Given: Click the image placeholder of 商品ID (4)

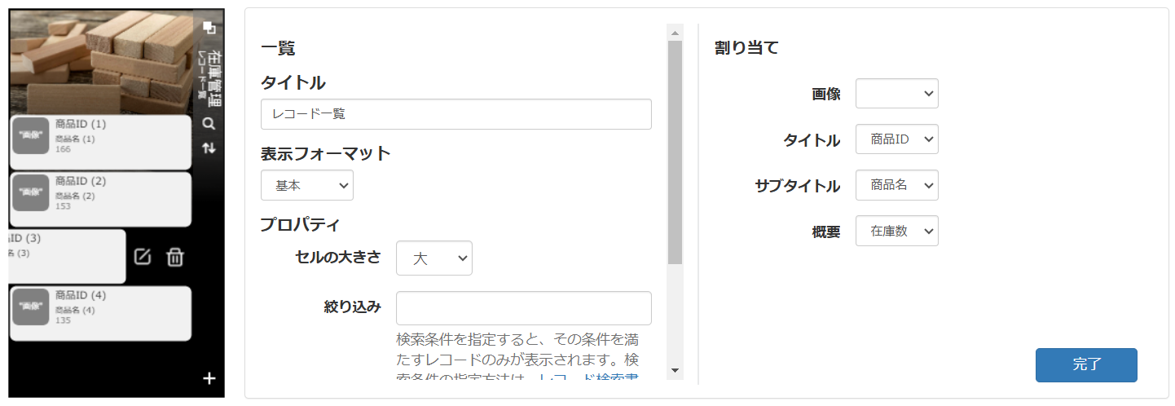Looking at the screenshot, I should pos(31,306).
